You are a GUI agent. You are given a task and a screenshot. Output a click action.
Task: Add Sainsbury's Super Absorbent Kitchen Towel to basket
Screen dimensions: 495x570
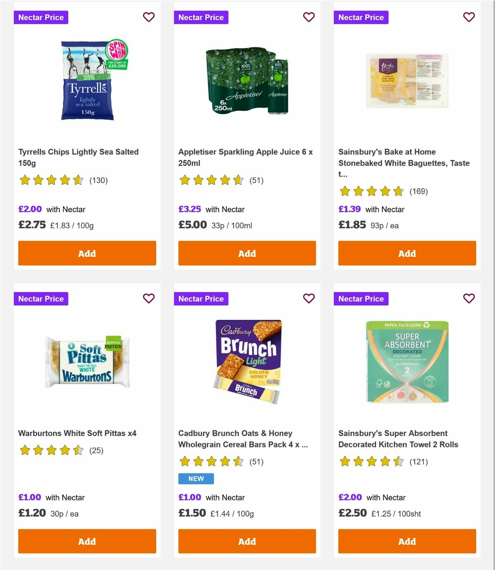pyautogui.click(x=407, y=541)
